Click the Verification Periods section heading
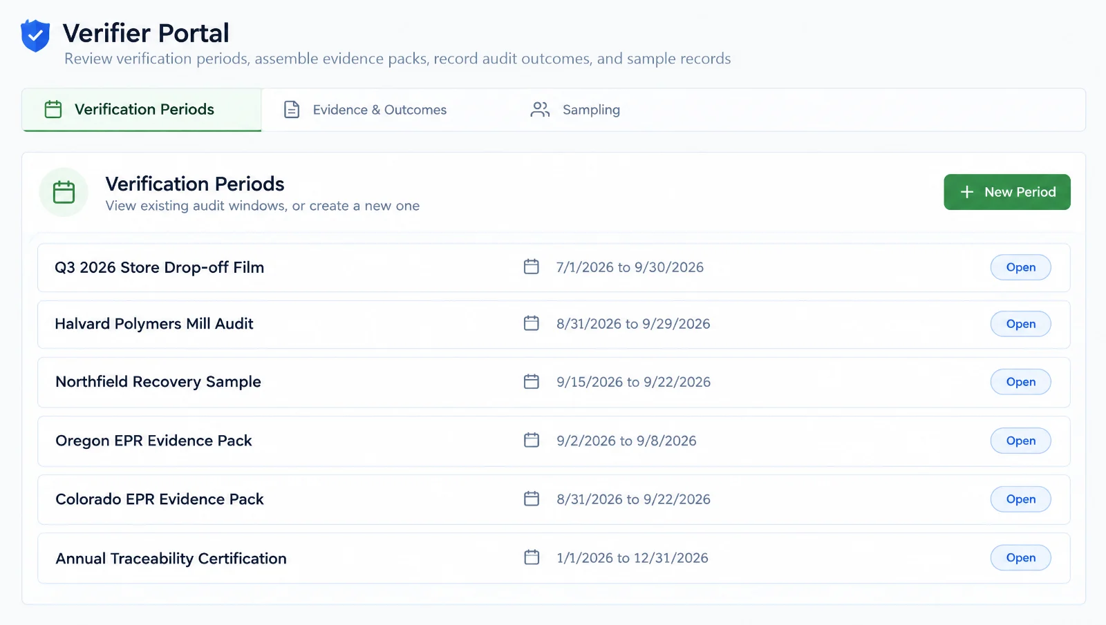 coord(195,184)
